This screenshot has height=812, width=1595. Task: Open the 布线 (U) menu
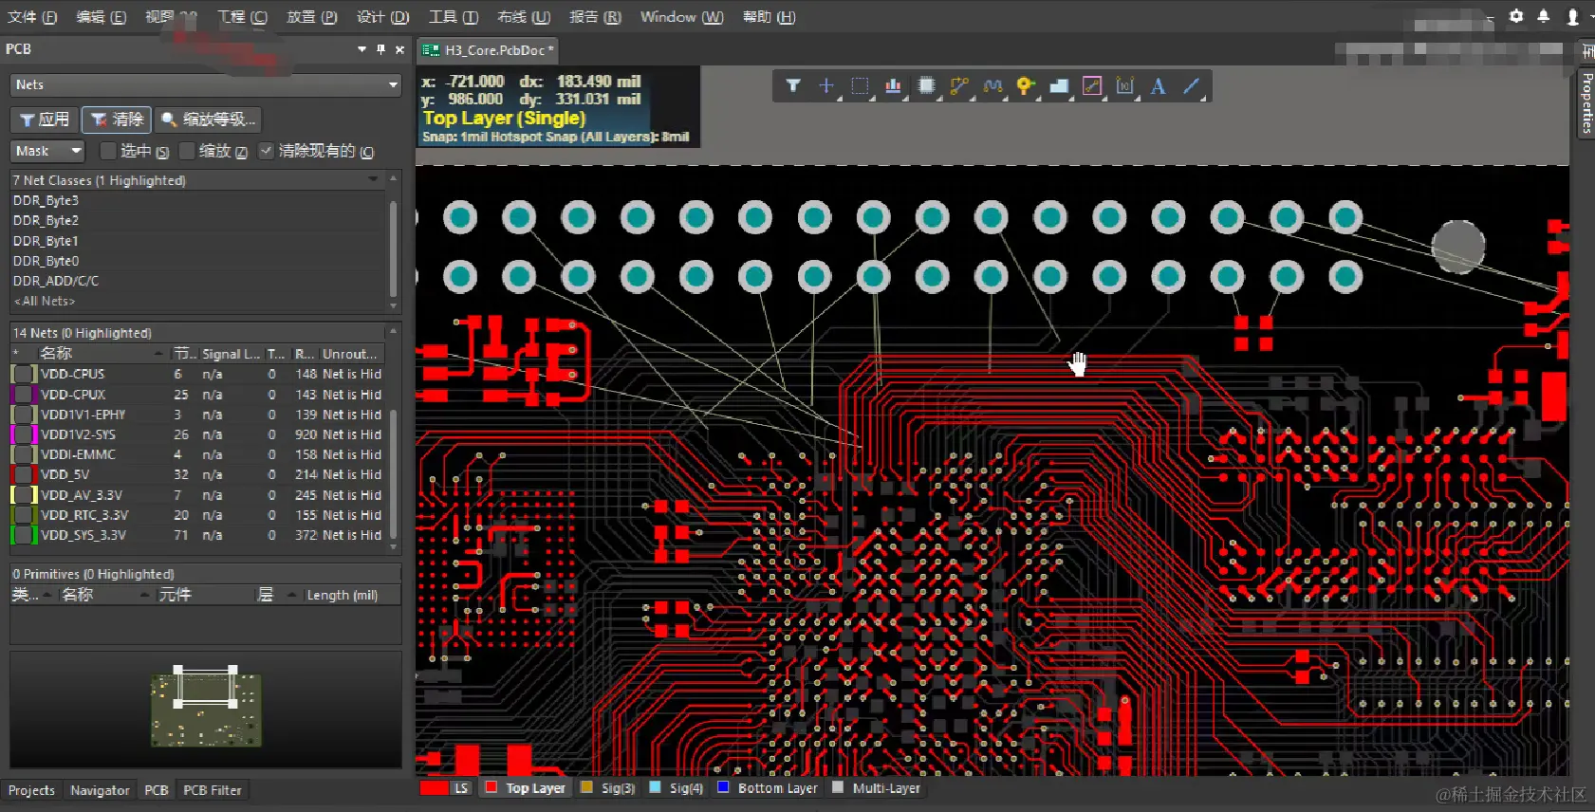524,17
